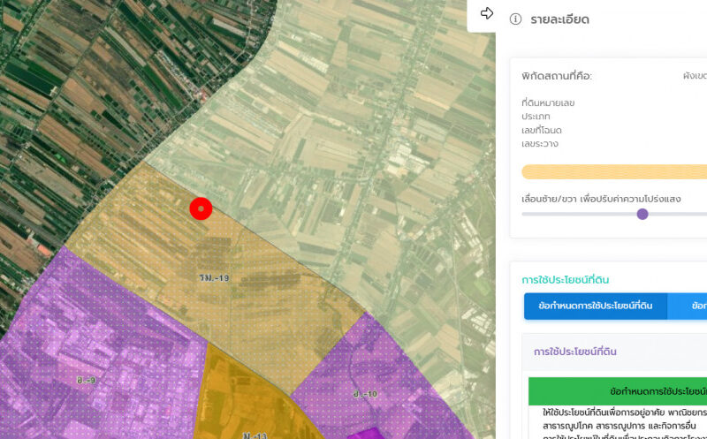Click the รม.-19 zone label on map

click(214, 277)
